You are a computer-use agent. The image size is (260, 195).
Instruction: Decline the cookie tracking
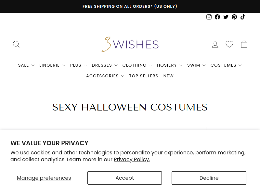[x=209, y=178]
